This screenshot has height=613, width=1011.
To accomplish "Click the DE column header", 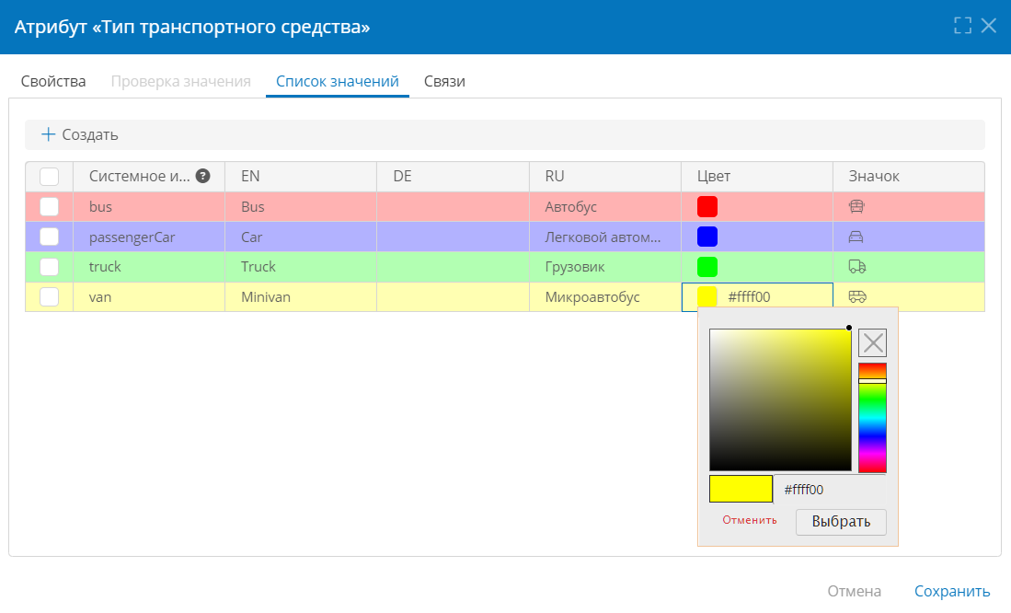I will 453,176.
